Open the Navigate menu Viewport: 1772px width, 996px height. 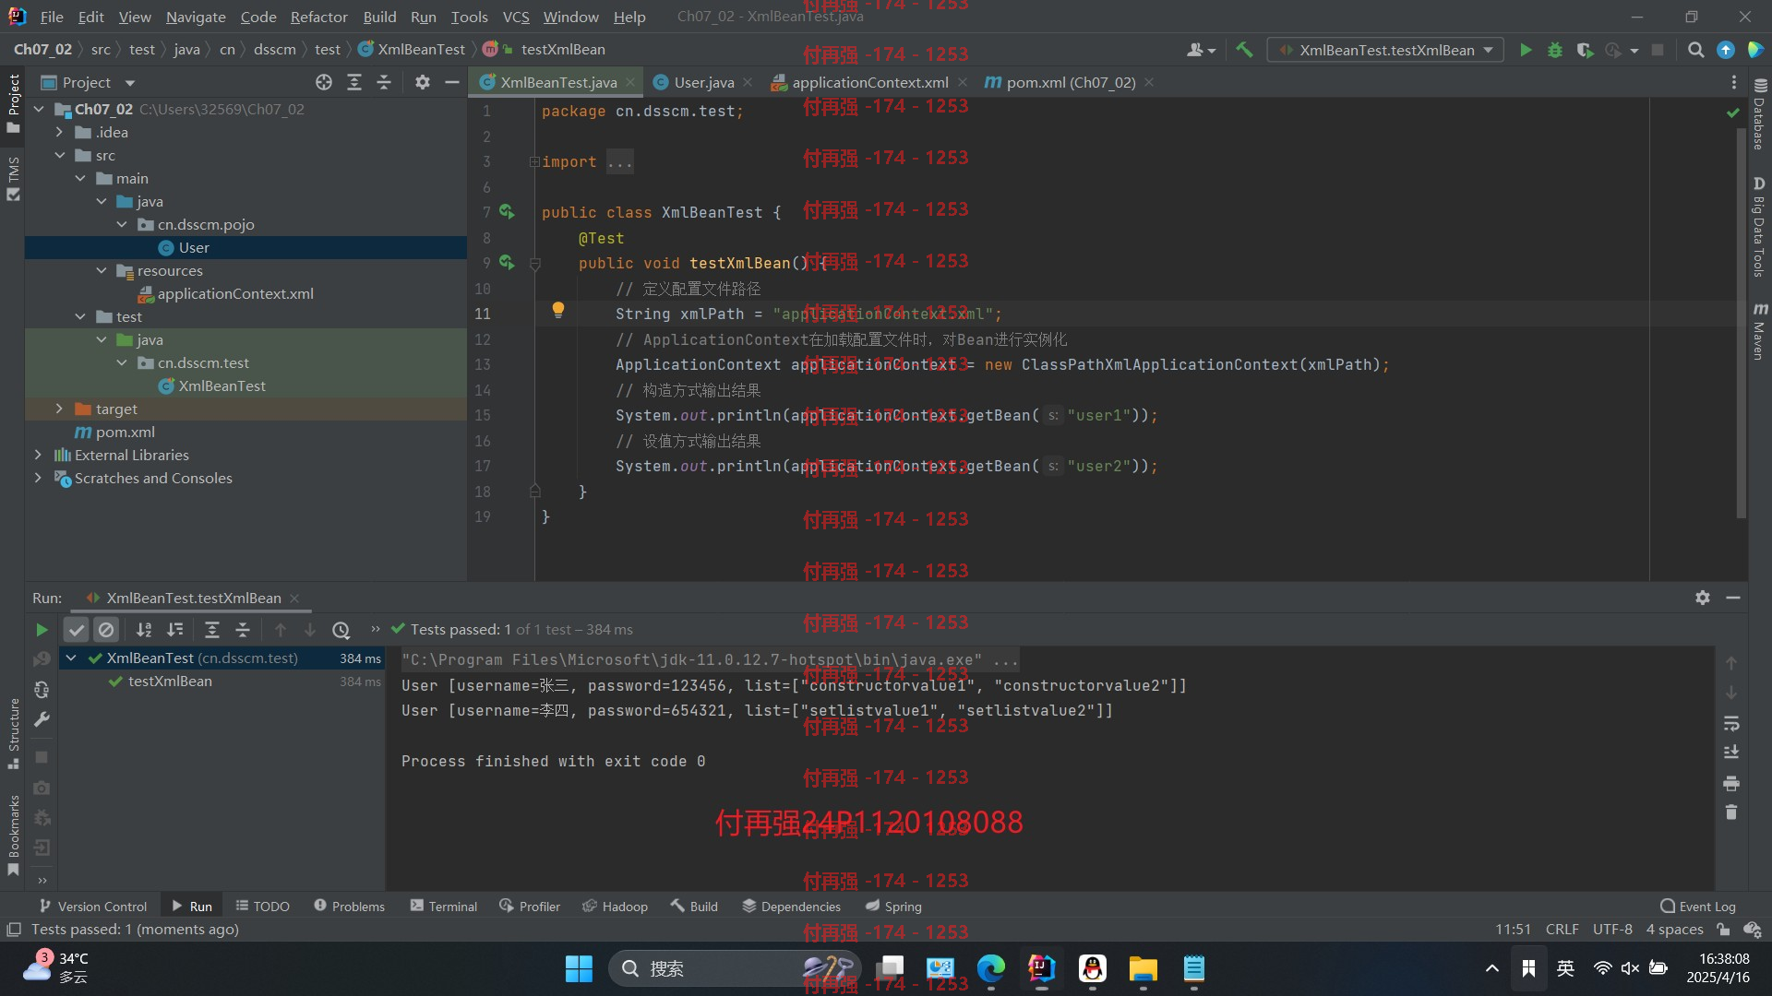pyautogui.click(x=196, y=17)
